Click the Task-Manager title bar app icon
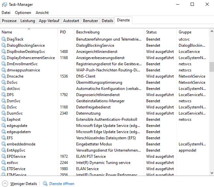 4,5
